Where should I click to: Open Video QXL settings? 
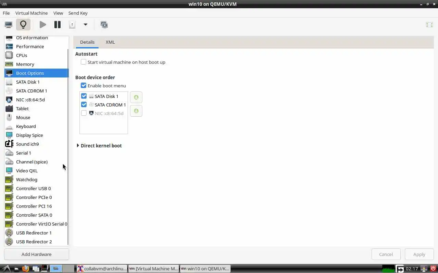click(x=36, y=171)
